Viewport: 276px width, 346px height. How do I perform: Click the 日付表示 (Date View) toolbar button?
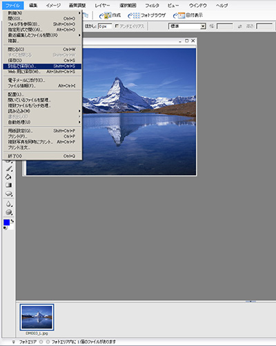pyautogui.click(x=188, y=15)
